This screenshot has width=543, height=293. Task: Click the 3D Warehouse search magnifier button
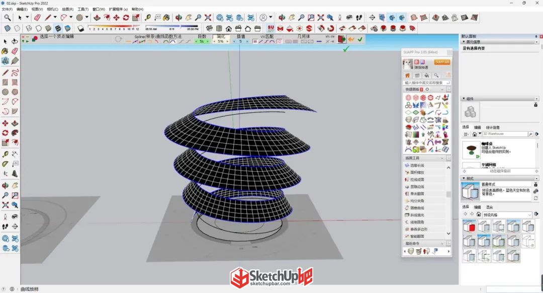(530, 134)
